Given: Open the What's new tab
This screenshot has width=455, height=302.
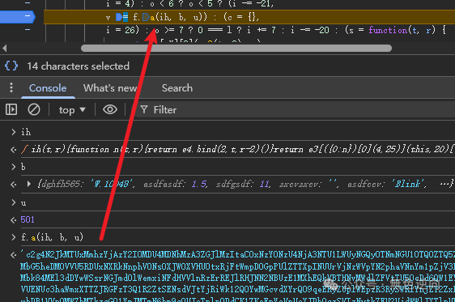Looking at the screenshot, I should point(109,88).
